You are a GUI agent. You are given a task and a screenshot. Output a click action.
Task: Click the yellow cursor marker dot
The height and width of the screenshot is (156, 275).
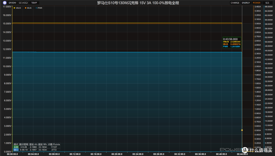click(x=242, y=130)
